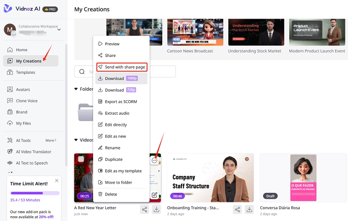Choose Send with share page
The width and height of the screenshot is (348, 221).
pyautogui.click(x=122, y=67)
